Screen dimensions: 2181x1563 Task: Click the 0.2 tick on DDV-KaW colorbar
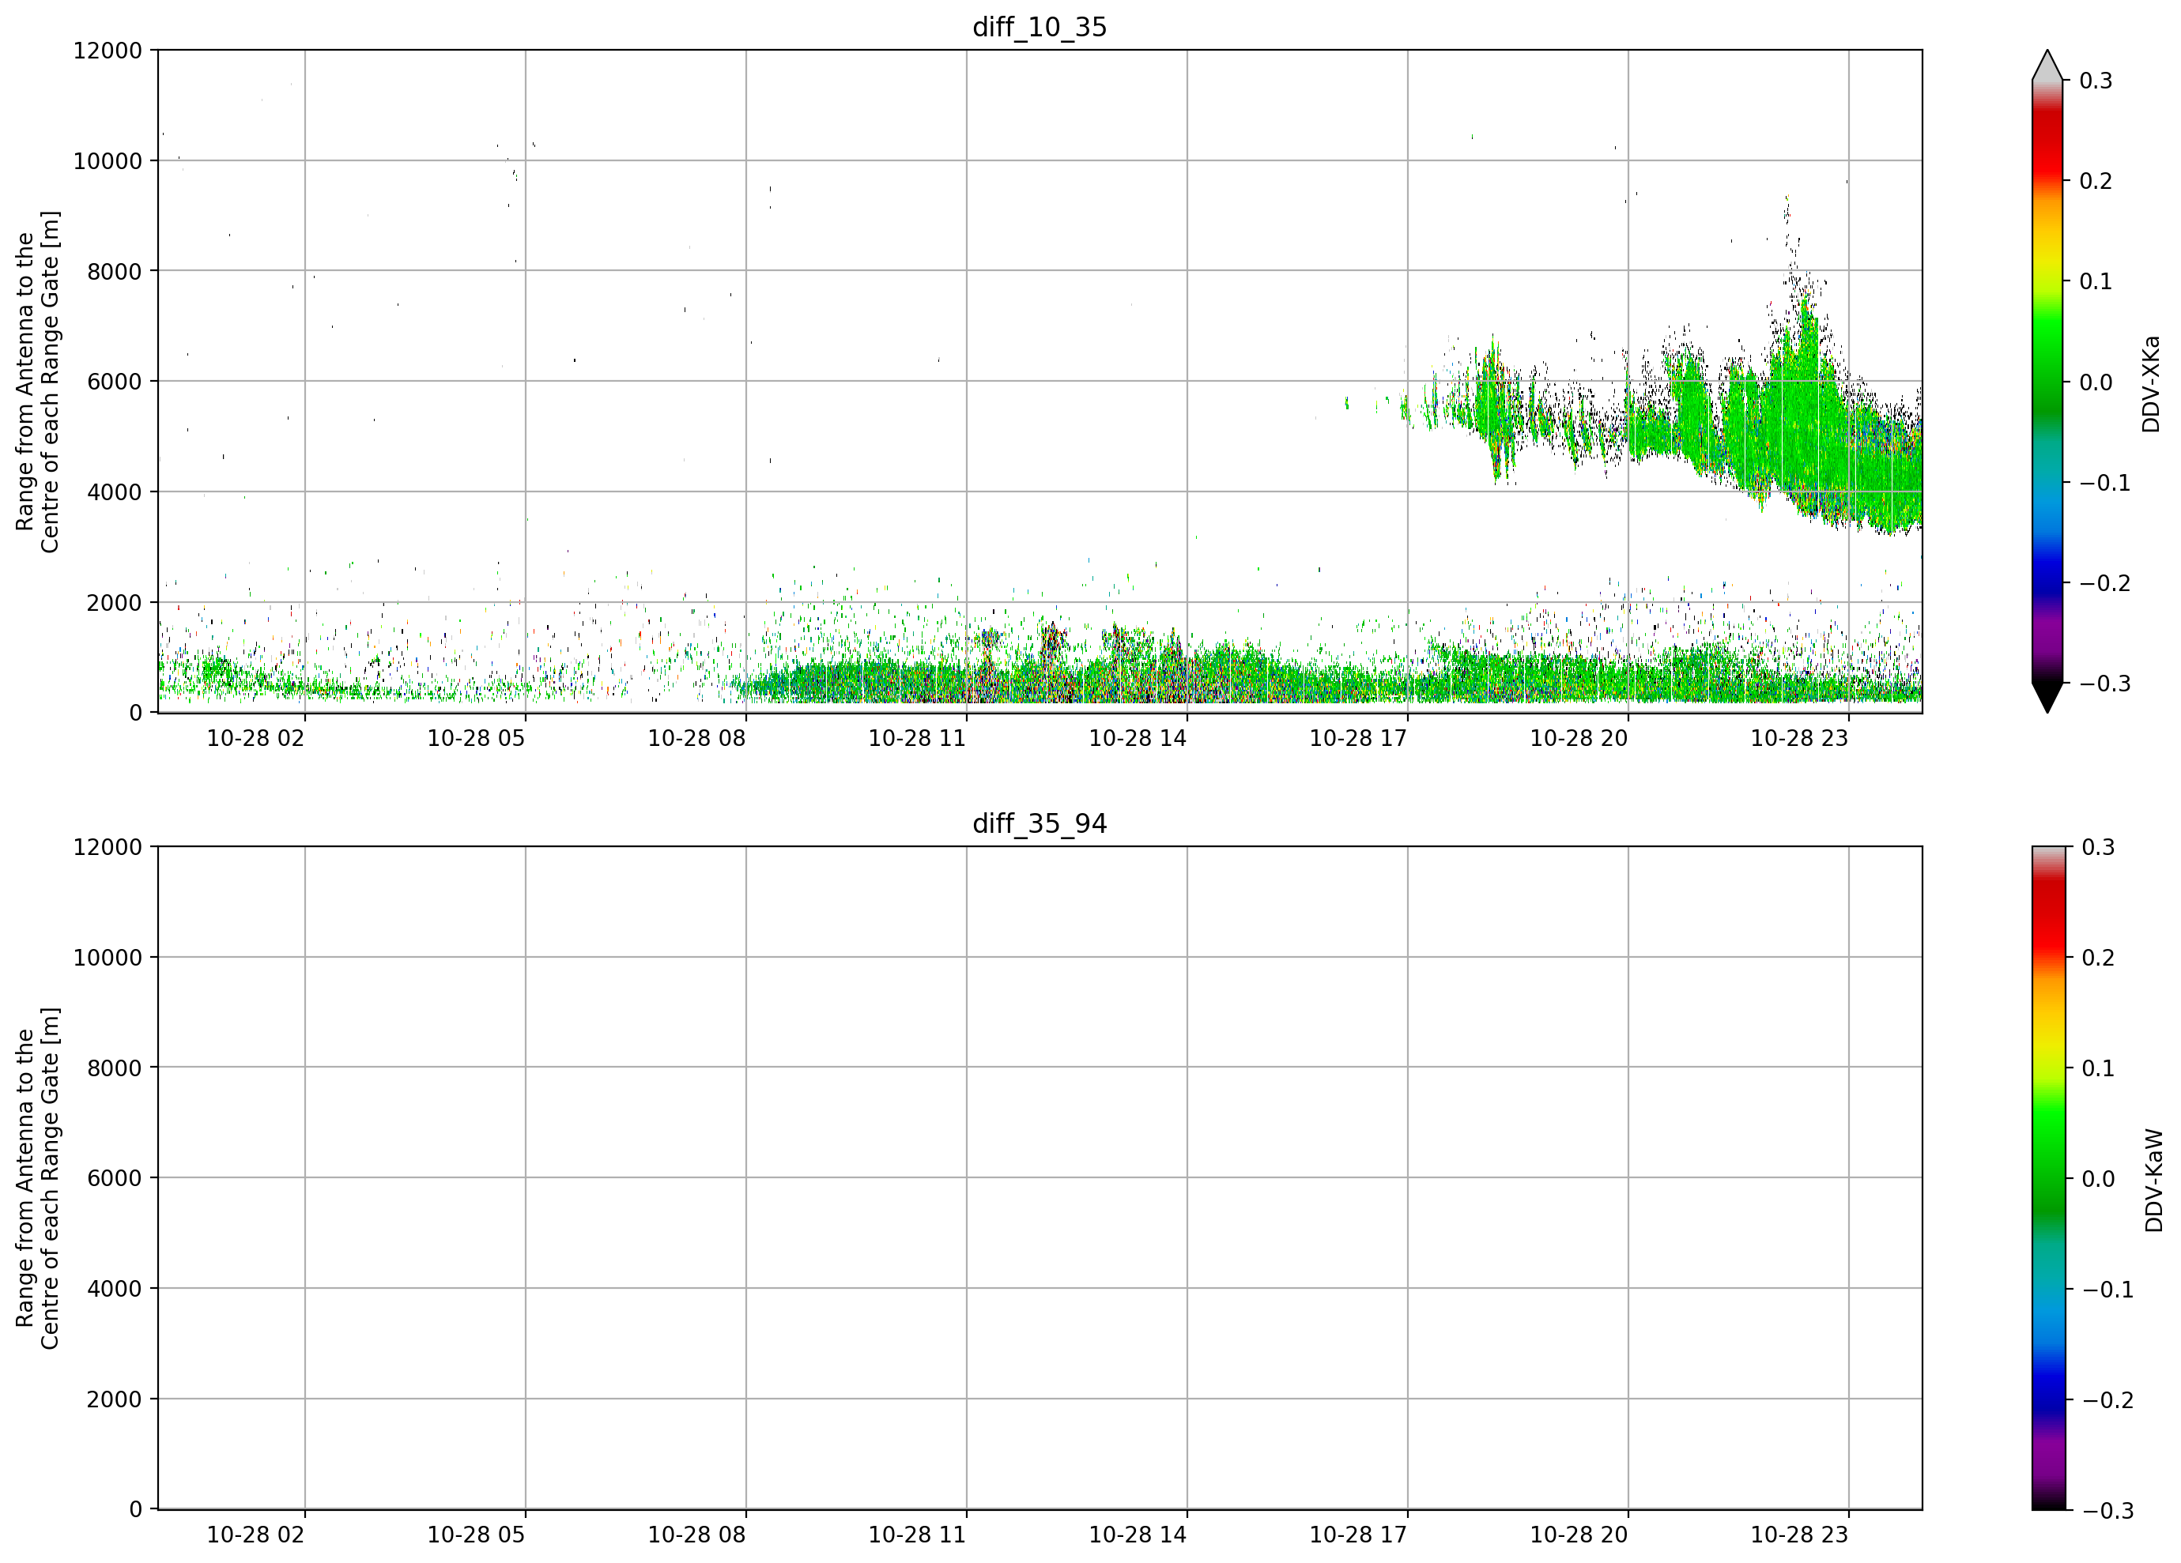tap(2098, 958)
